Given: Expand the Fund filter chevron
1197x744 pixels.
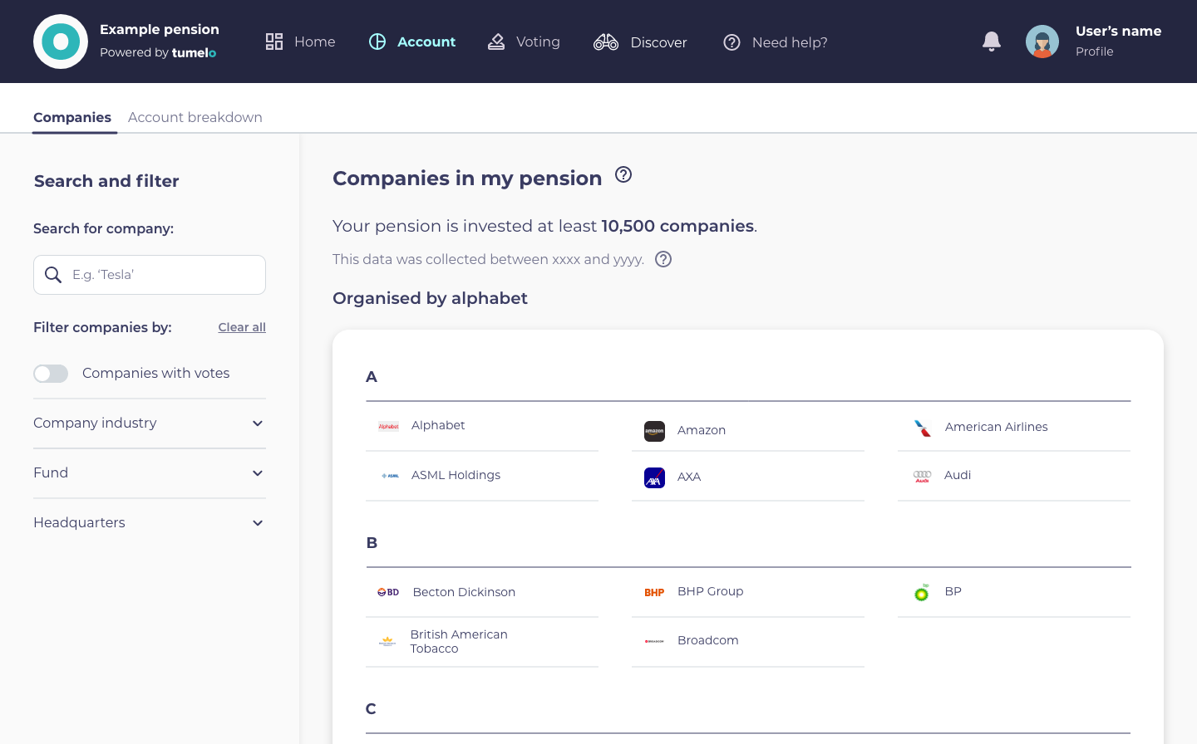Looking at the screenshot, I should click(x=258, y=473).
